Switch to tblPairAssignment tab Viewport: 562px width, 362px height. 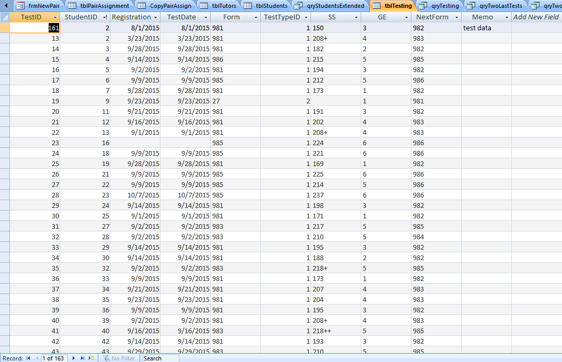pos(100,6)
